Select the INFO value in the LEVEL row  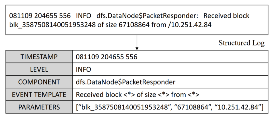point(83,69)
